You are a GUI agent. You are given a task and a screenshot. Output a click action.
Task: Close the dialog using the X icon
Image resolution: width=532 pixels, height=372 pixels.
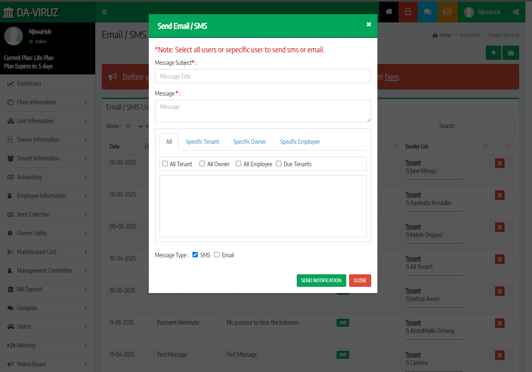coord(369,25)
